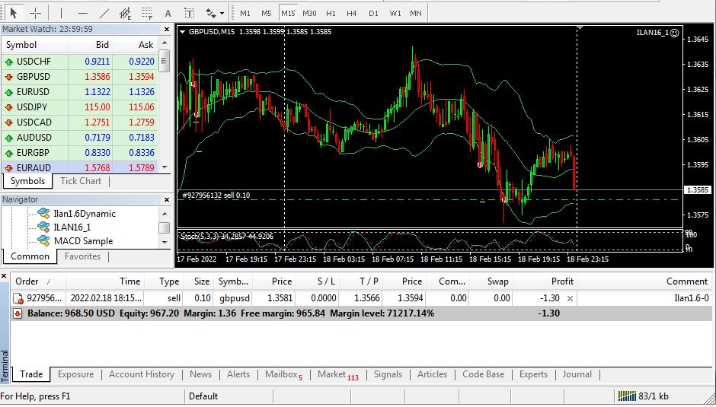Select Ilan1.6Dynamic expert in Navigator
716x407 pixels.
point(85,214)
